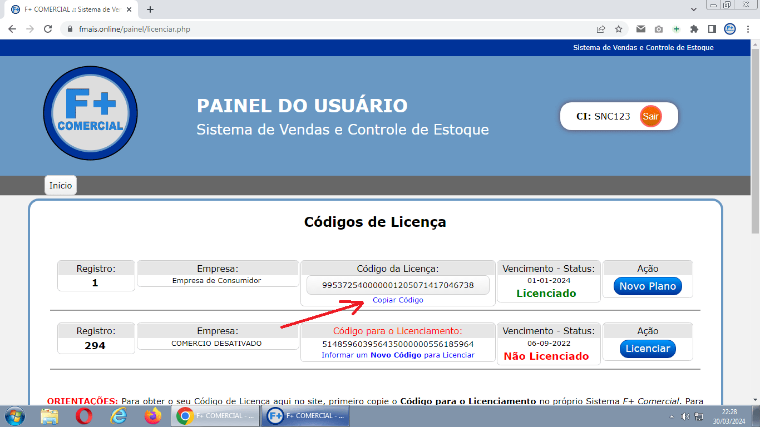The height and width of the screenshot is (427, 760).
Task: Click the camera screenshot extension icon
Action: point(659,29)
